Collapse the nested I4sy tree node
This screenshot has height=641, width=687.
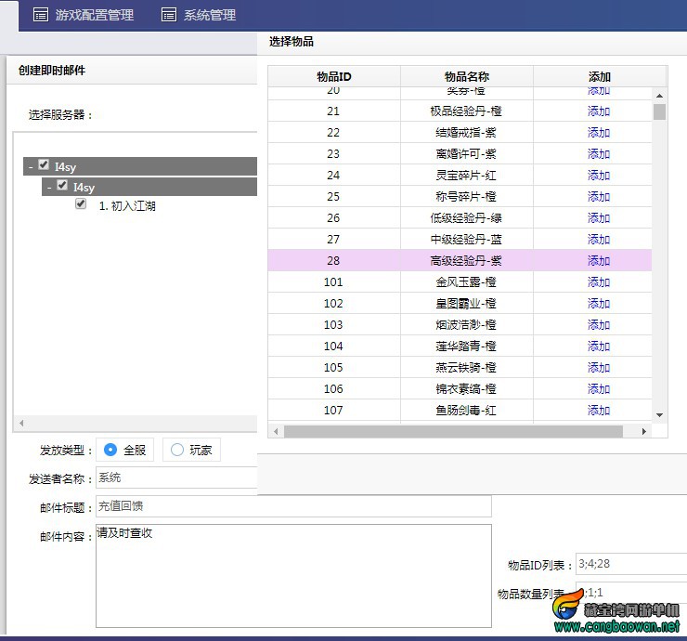(49, 188)
